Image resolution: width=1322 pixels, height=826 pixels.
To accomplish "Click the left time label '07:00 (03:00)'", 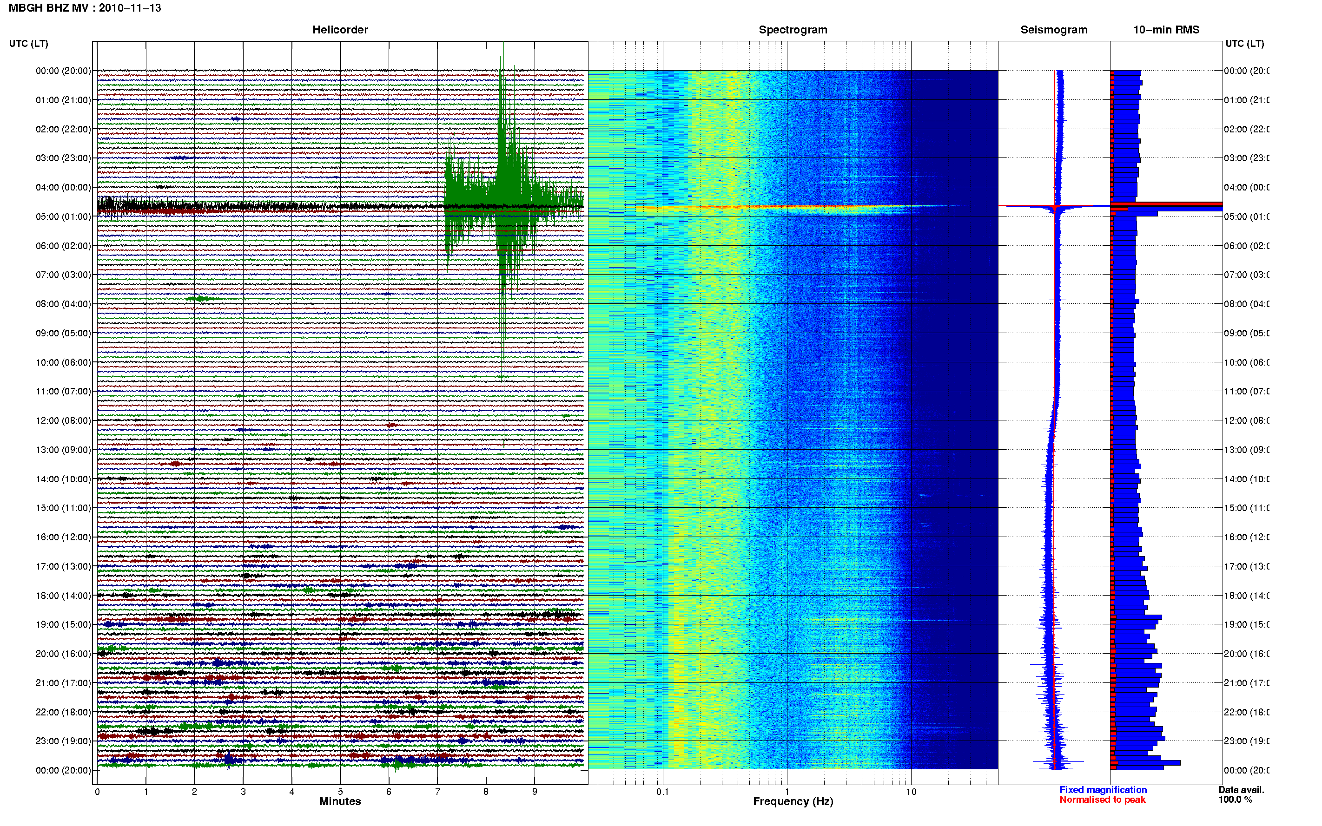I will (63, 274).
